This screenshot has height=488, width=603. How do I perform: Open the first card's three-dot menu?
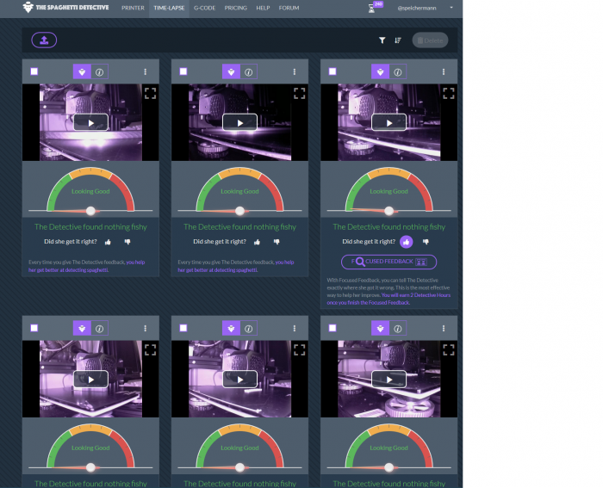coord(146,71)
